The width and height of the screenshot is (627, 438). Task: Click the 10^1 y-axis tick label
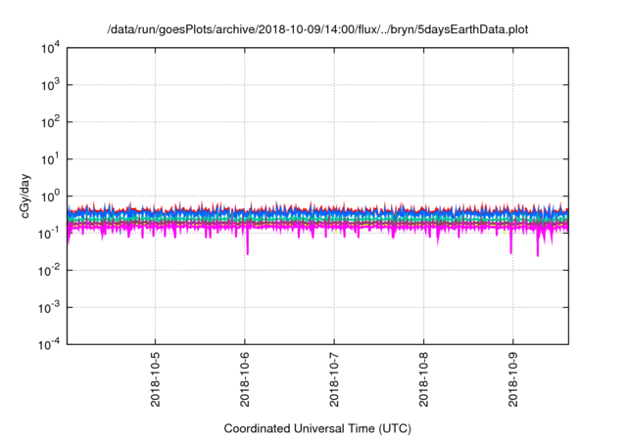coord(50,159)
